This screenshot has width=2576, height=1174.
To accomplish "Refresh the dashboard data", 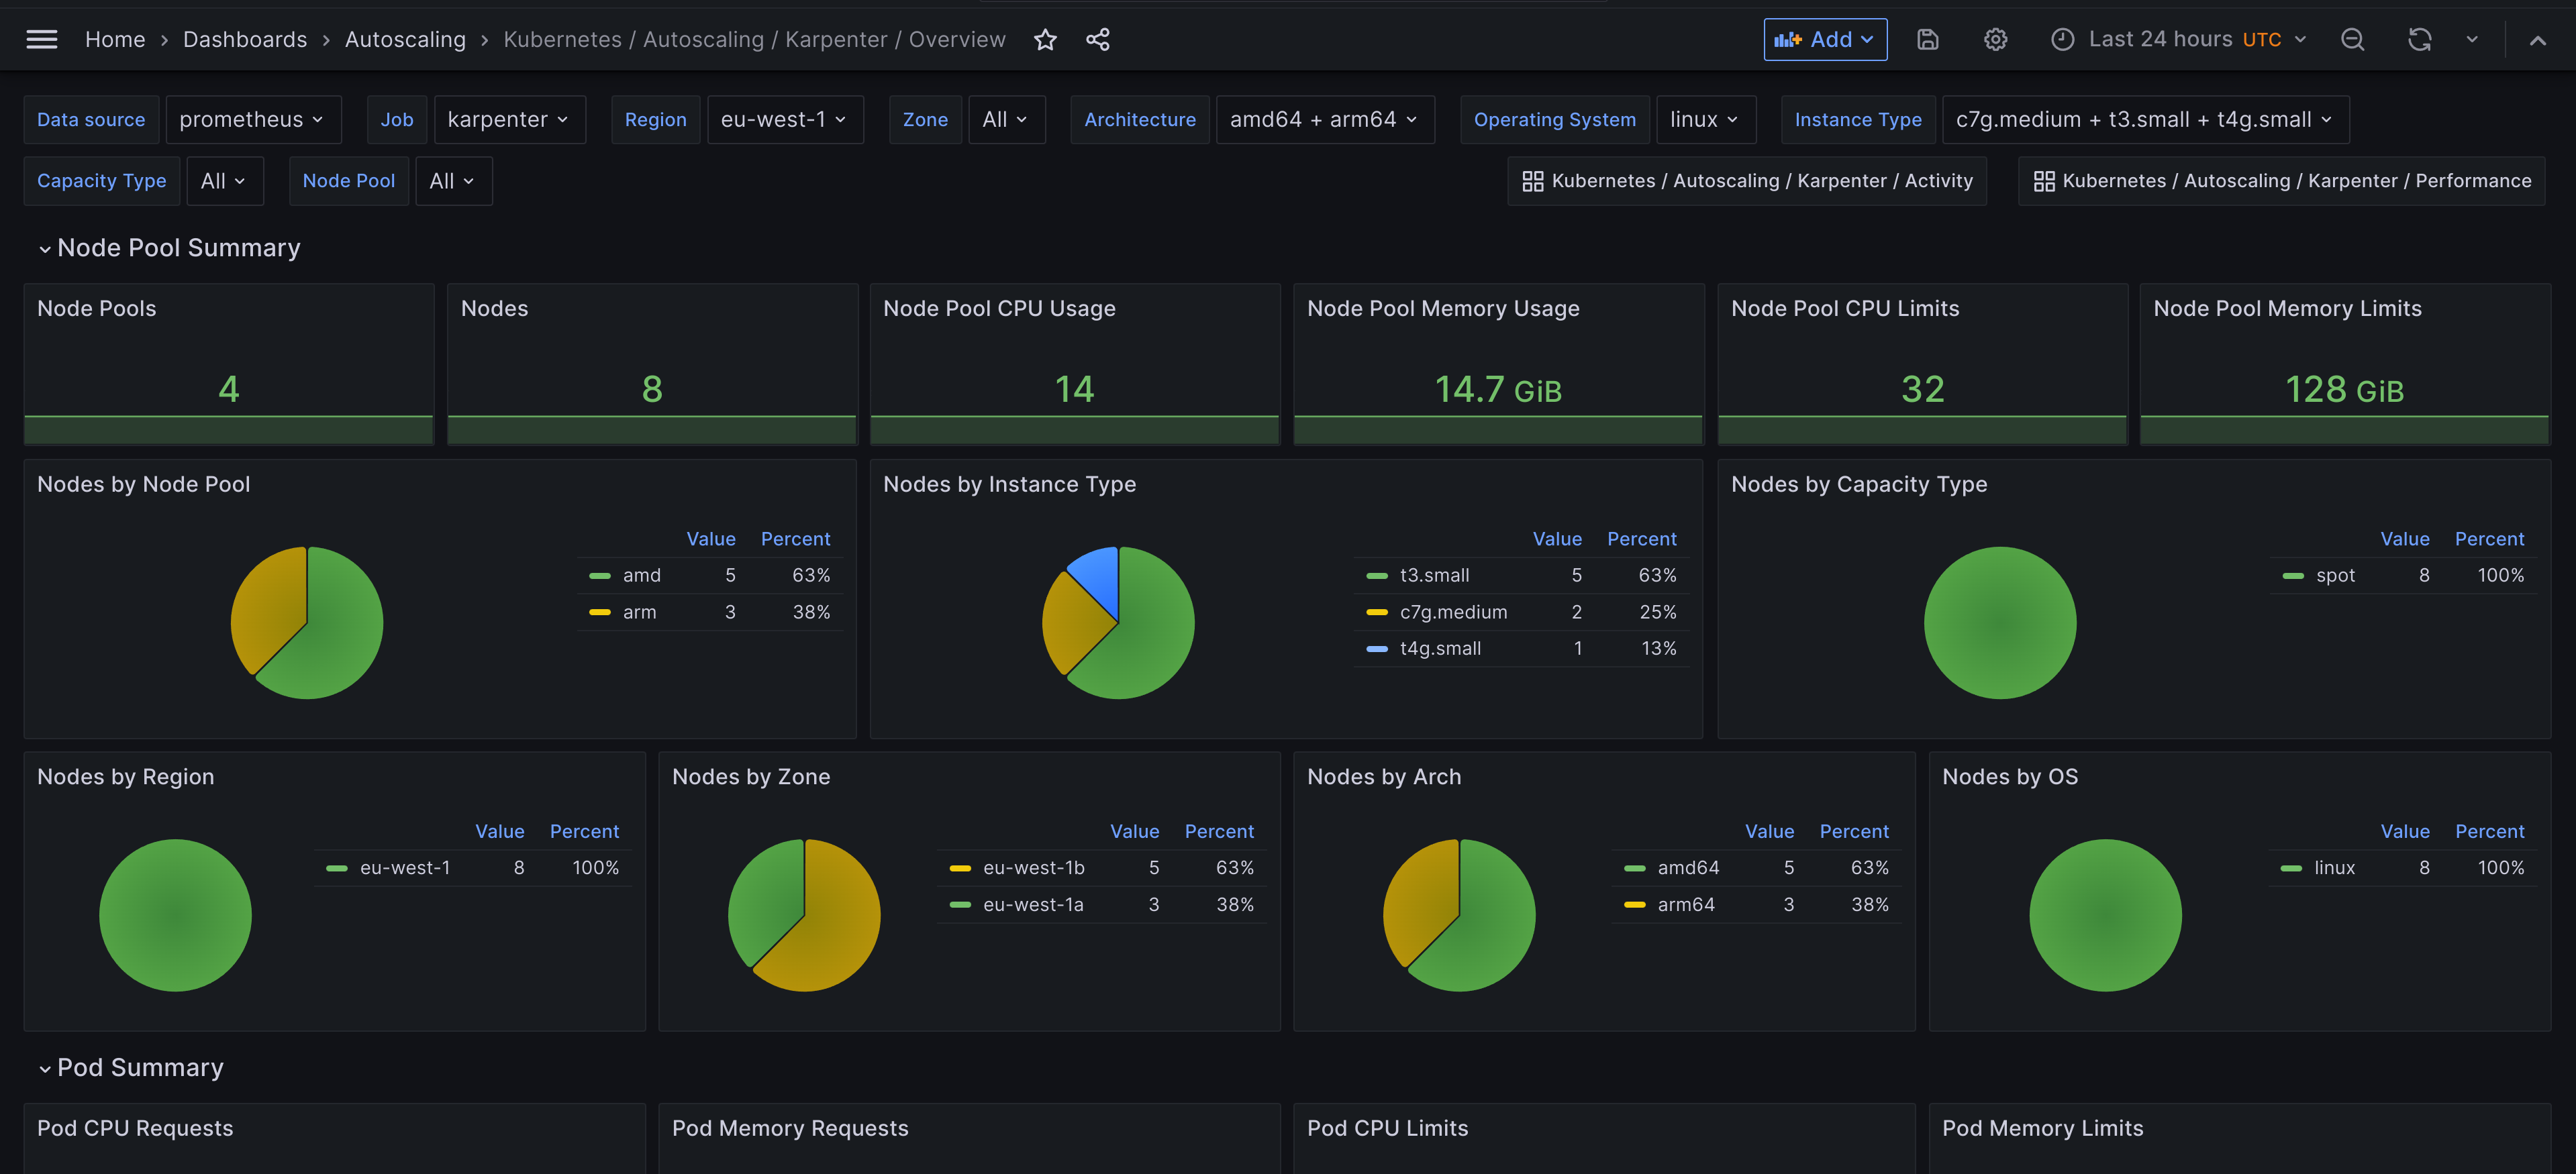I will 2420,39.
